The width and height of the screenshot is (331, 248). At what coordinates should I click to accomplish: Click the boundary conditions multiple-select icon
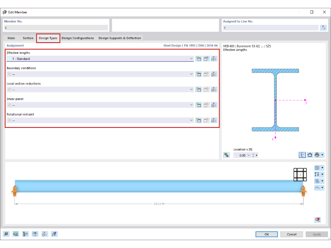[214, 74]
